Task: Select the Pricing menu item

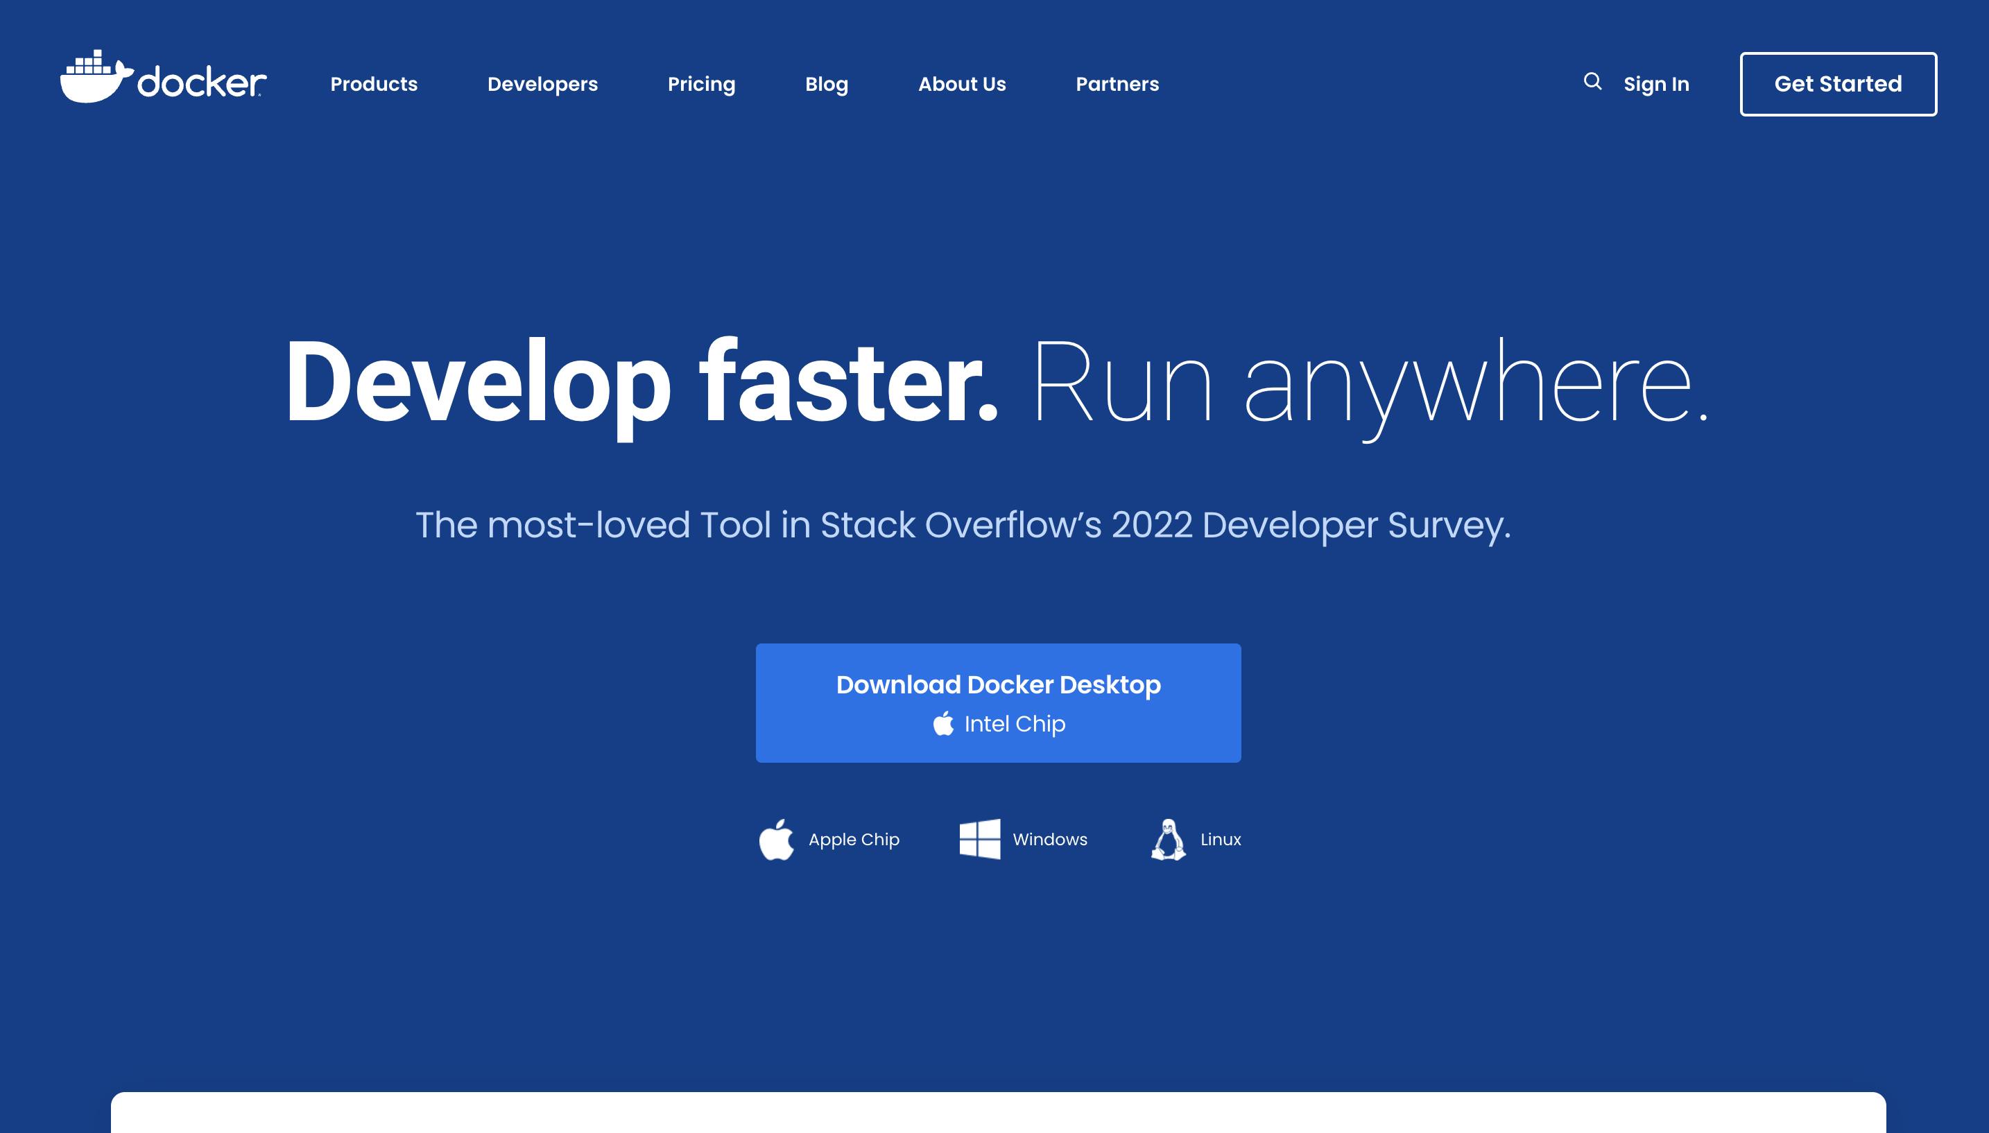Action: coord(700,83)
